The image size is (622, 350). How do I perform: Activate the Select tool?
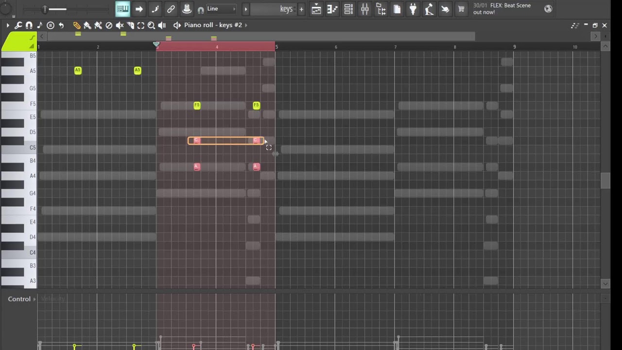pos(140,25)
